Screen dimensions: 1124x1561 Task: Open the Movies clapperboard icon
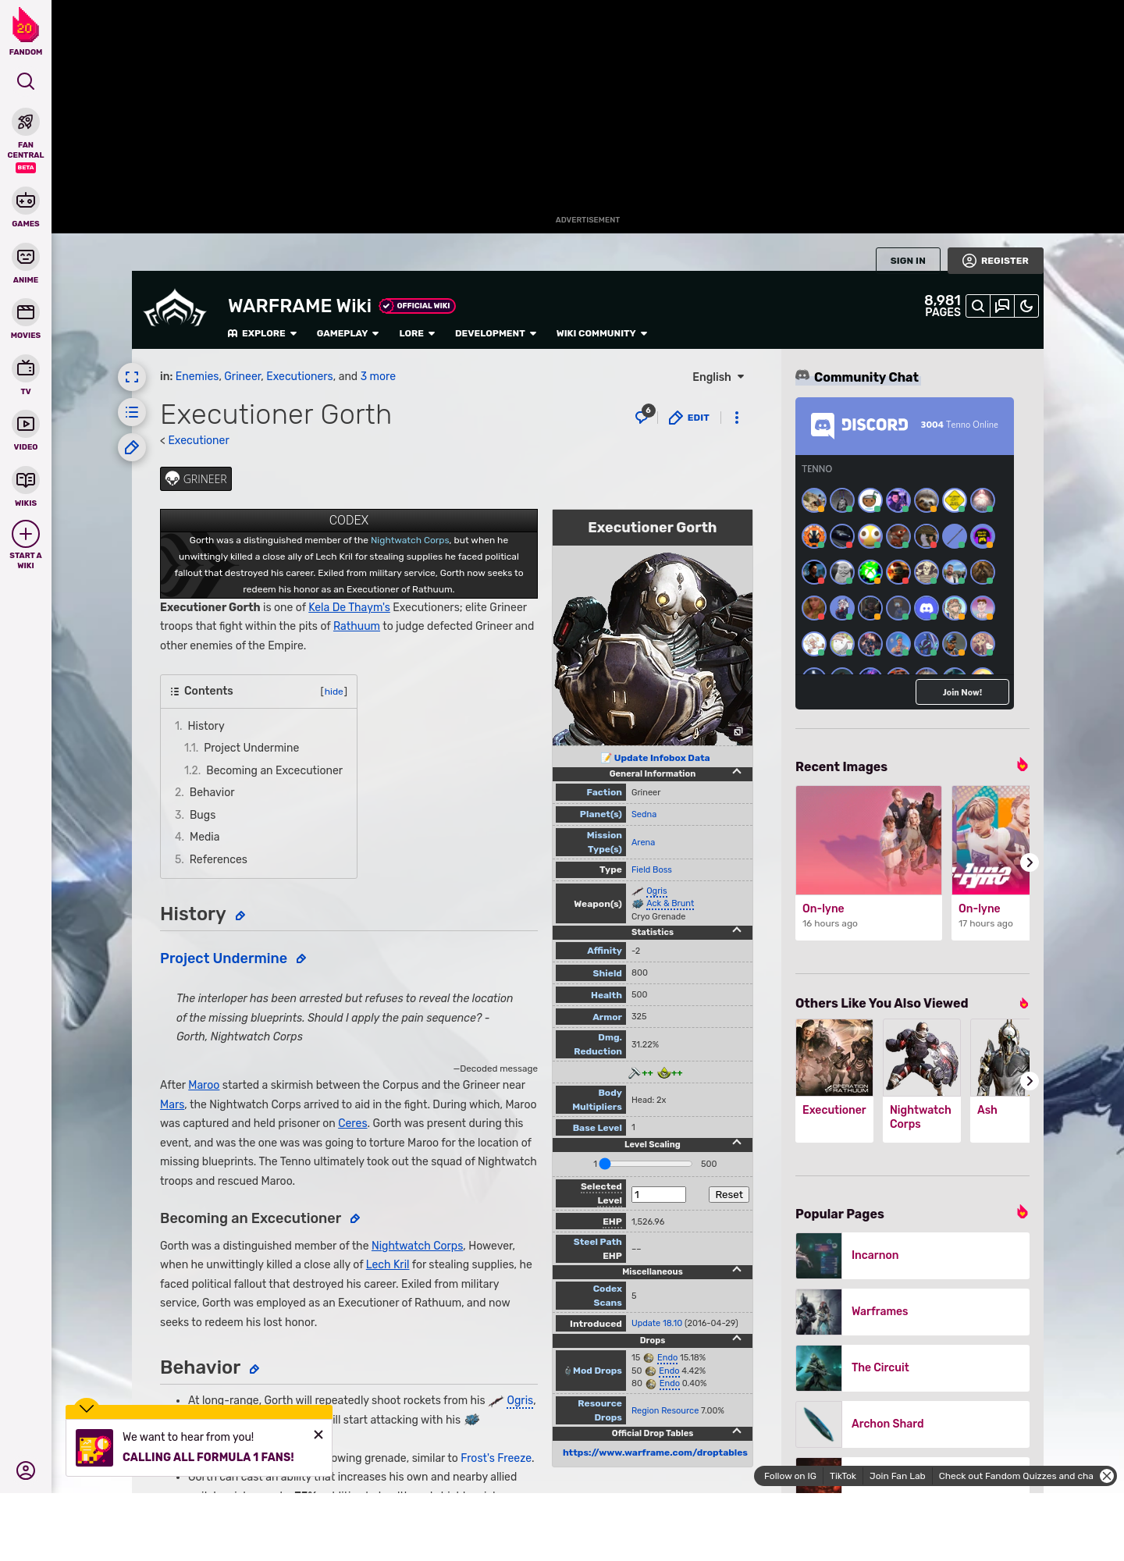coord(26,312)
